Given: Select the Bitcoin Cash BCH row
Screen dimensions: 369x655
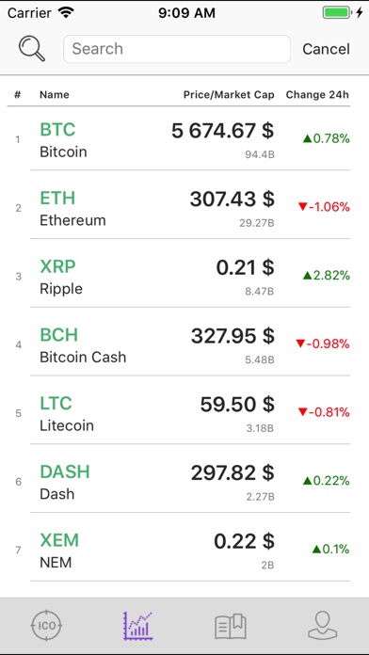Looking at the screenshot, I should (x=184, y=345).
